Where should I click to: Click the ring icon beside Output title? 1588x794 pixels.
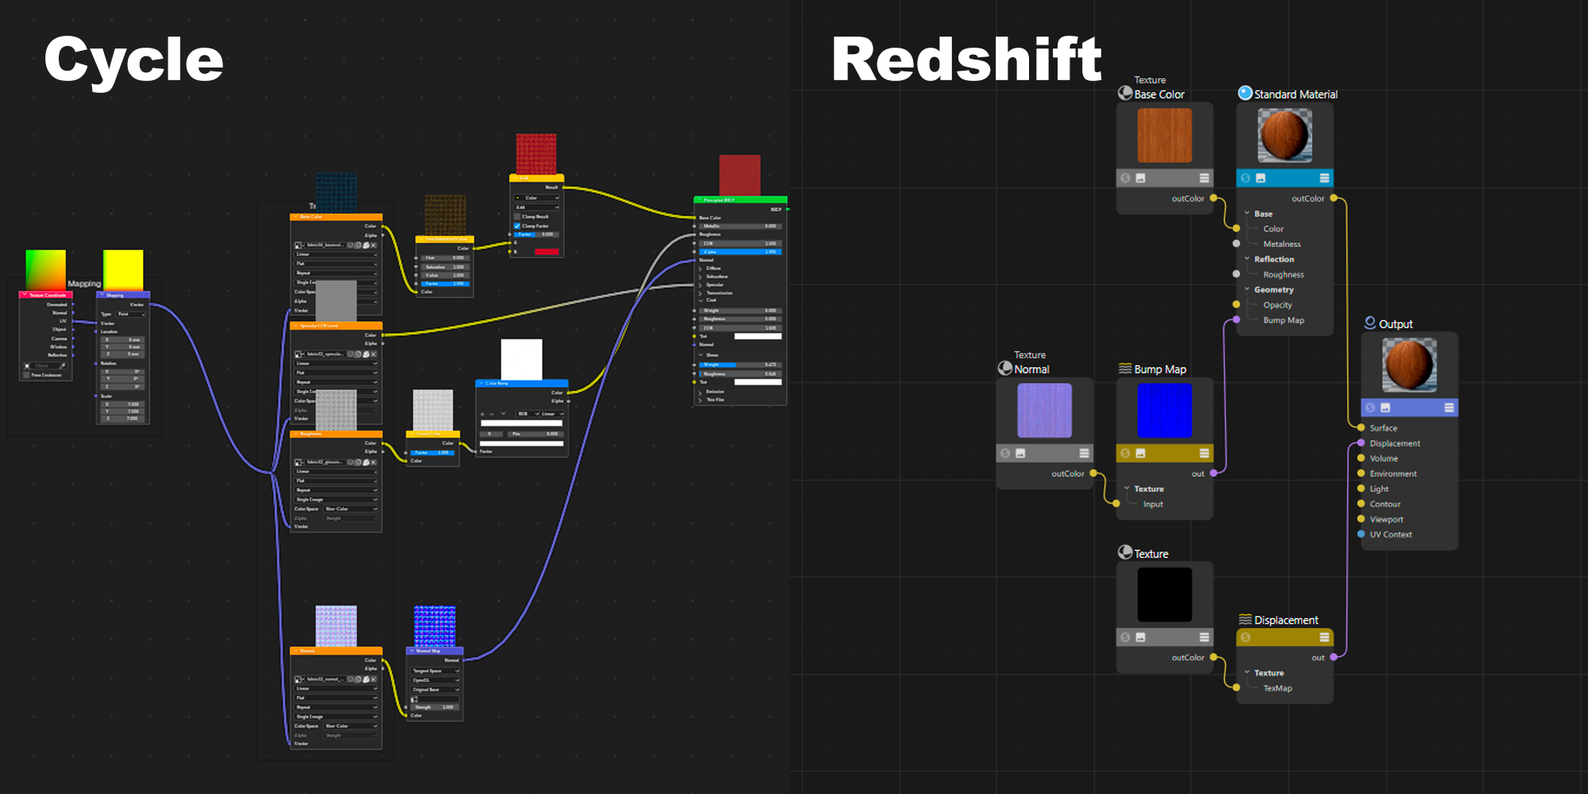[1370, 322]
